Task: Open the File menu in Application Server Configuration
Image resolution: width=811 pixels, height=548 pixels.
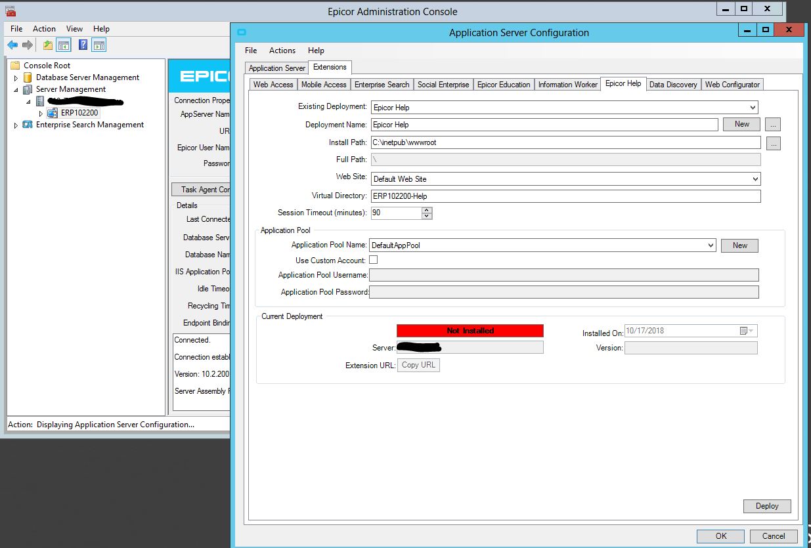Action: [x=251, y=51]
